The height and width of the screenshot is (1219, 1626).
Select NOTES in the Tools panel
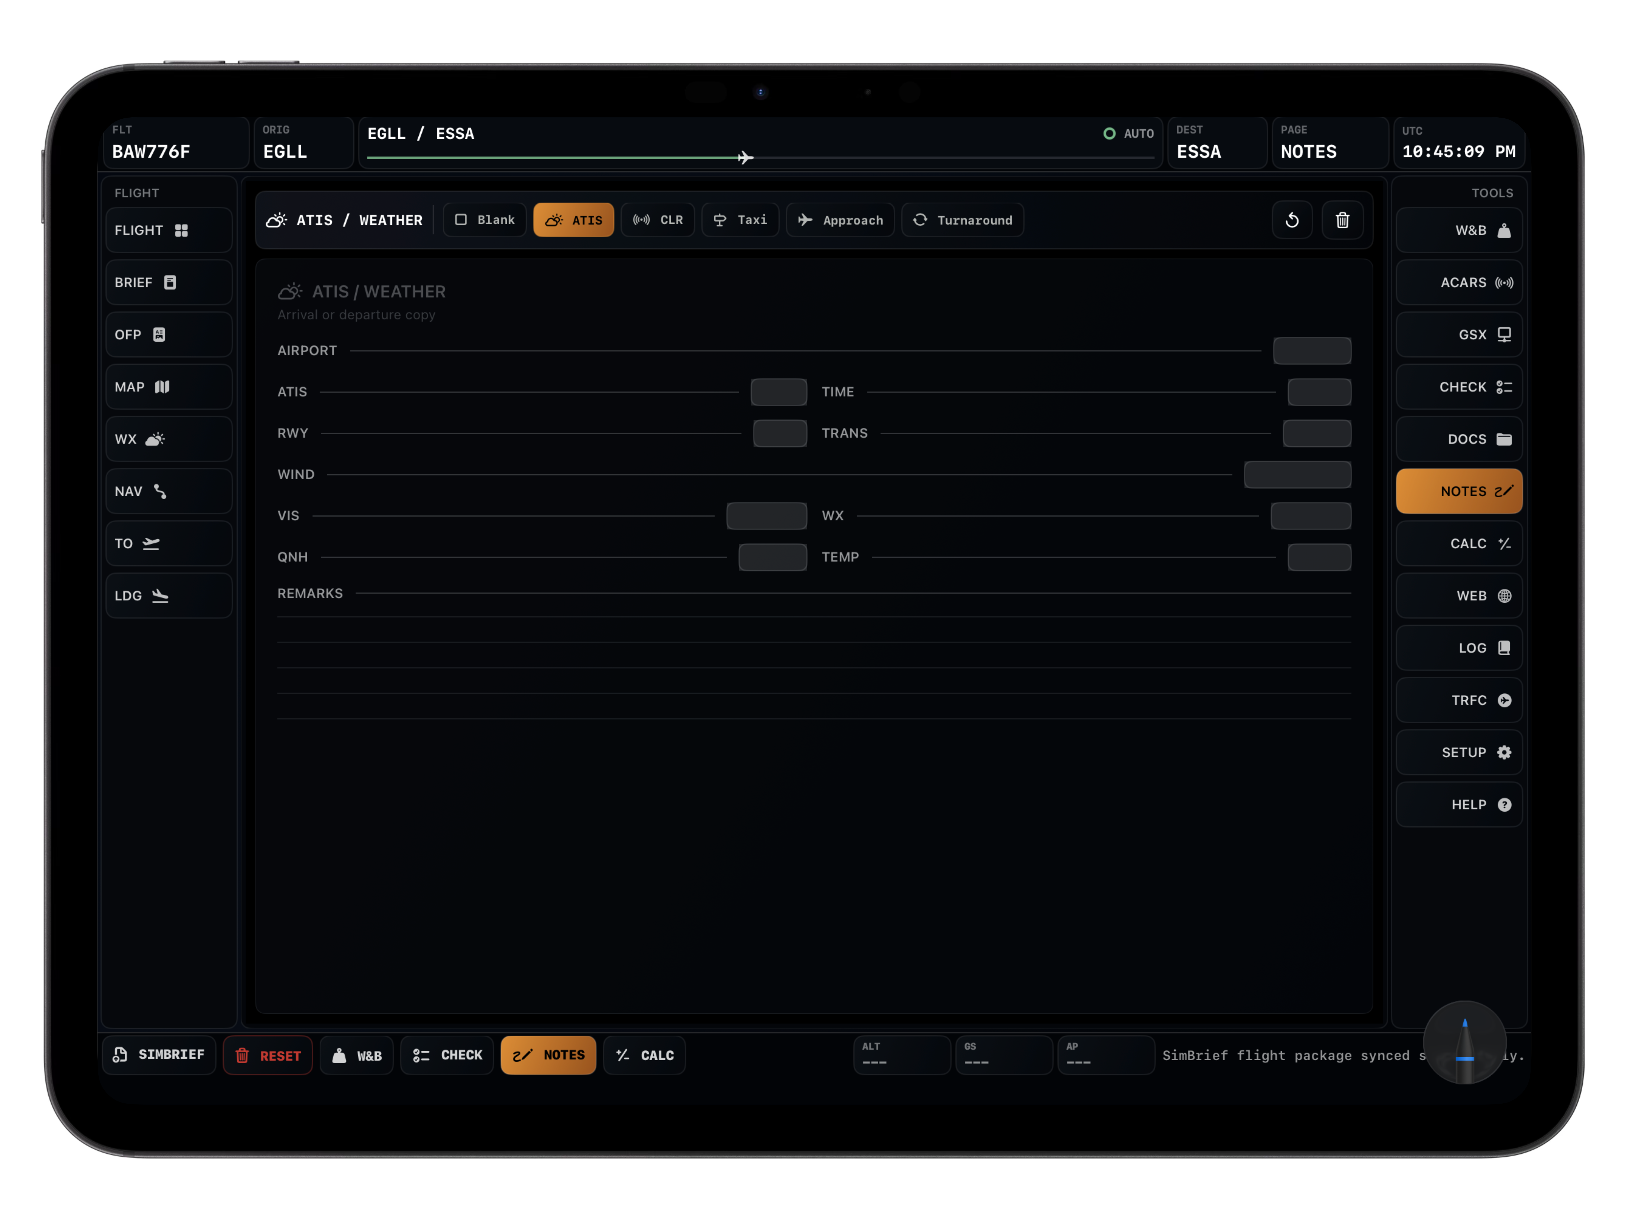tap(1459, 491)
